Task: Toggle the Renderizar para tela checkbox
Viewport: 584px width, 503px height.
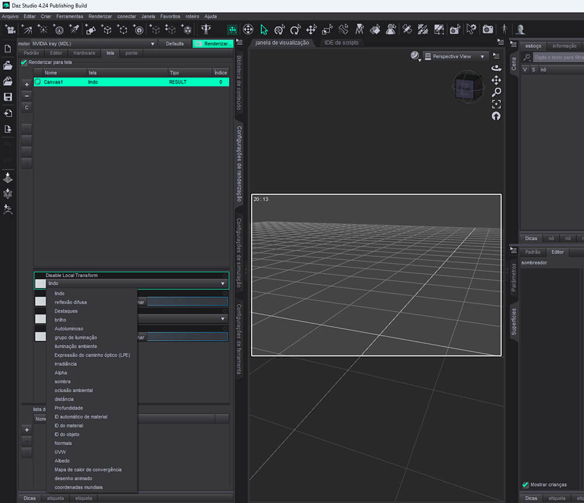Action: (x=24, y=62)
